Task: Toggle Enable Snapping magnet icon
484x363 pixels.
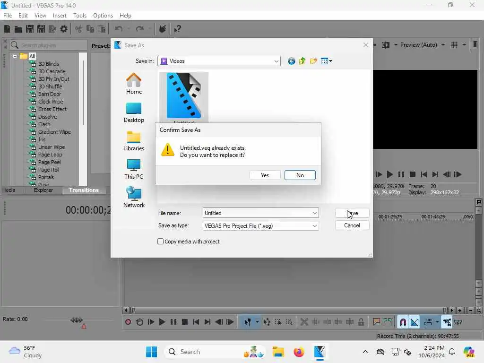Action: coord(403,322)
